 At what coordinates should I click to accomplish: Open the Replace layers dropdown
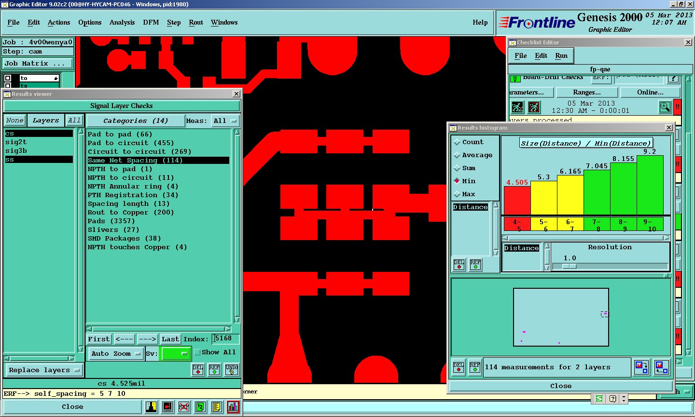click(x=44, y=370)
